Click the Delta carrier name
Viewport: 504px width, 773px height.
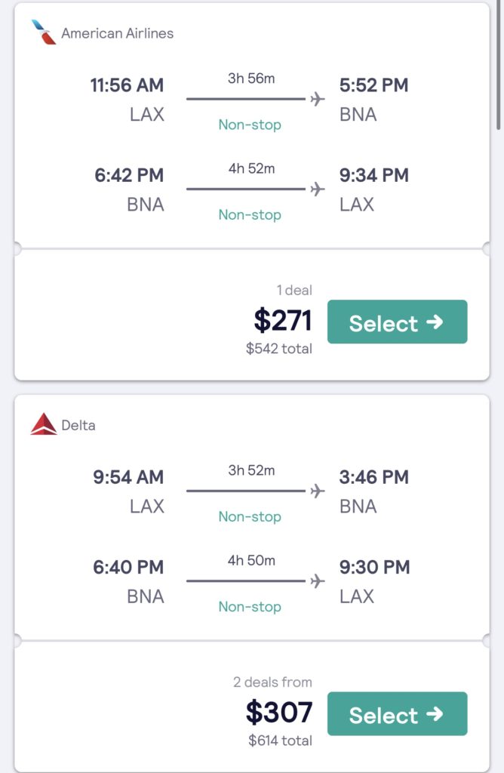(x=78, y=425)
